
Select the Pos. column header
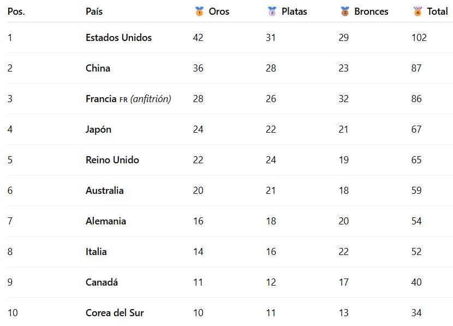click(16, 11)
